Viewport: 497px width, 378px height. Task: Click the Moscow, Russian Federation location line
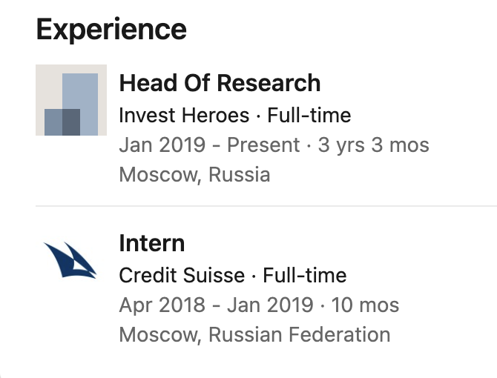click(254, 334)
